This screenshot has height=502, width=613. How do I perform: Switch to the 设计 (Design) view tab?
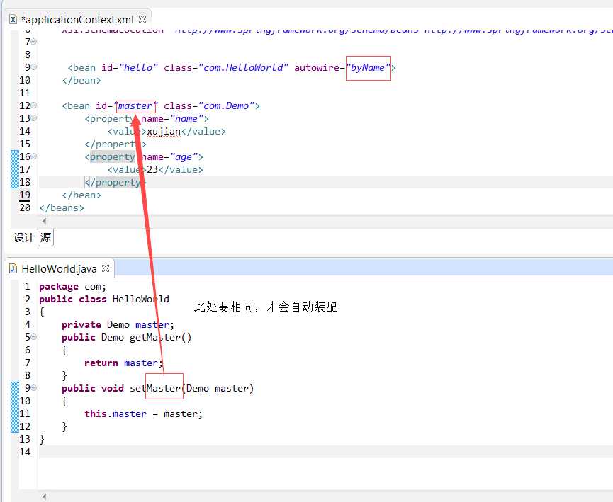(x=23, y=237)
